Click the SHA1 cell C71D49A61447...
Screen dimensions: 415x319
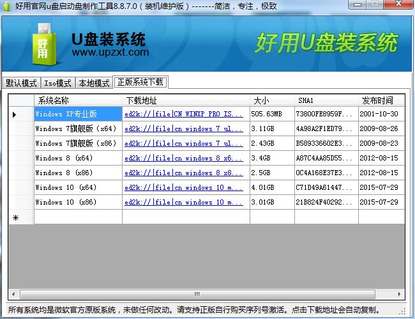tap(326, 187)
